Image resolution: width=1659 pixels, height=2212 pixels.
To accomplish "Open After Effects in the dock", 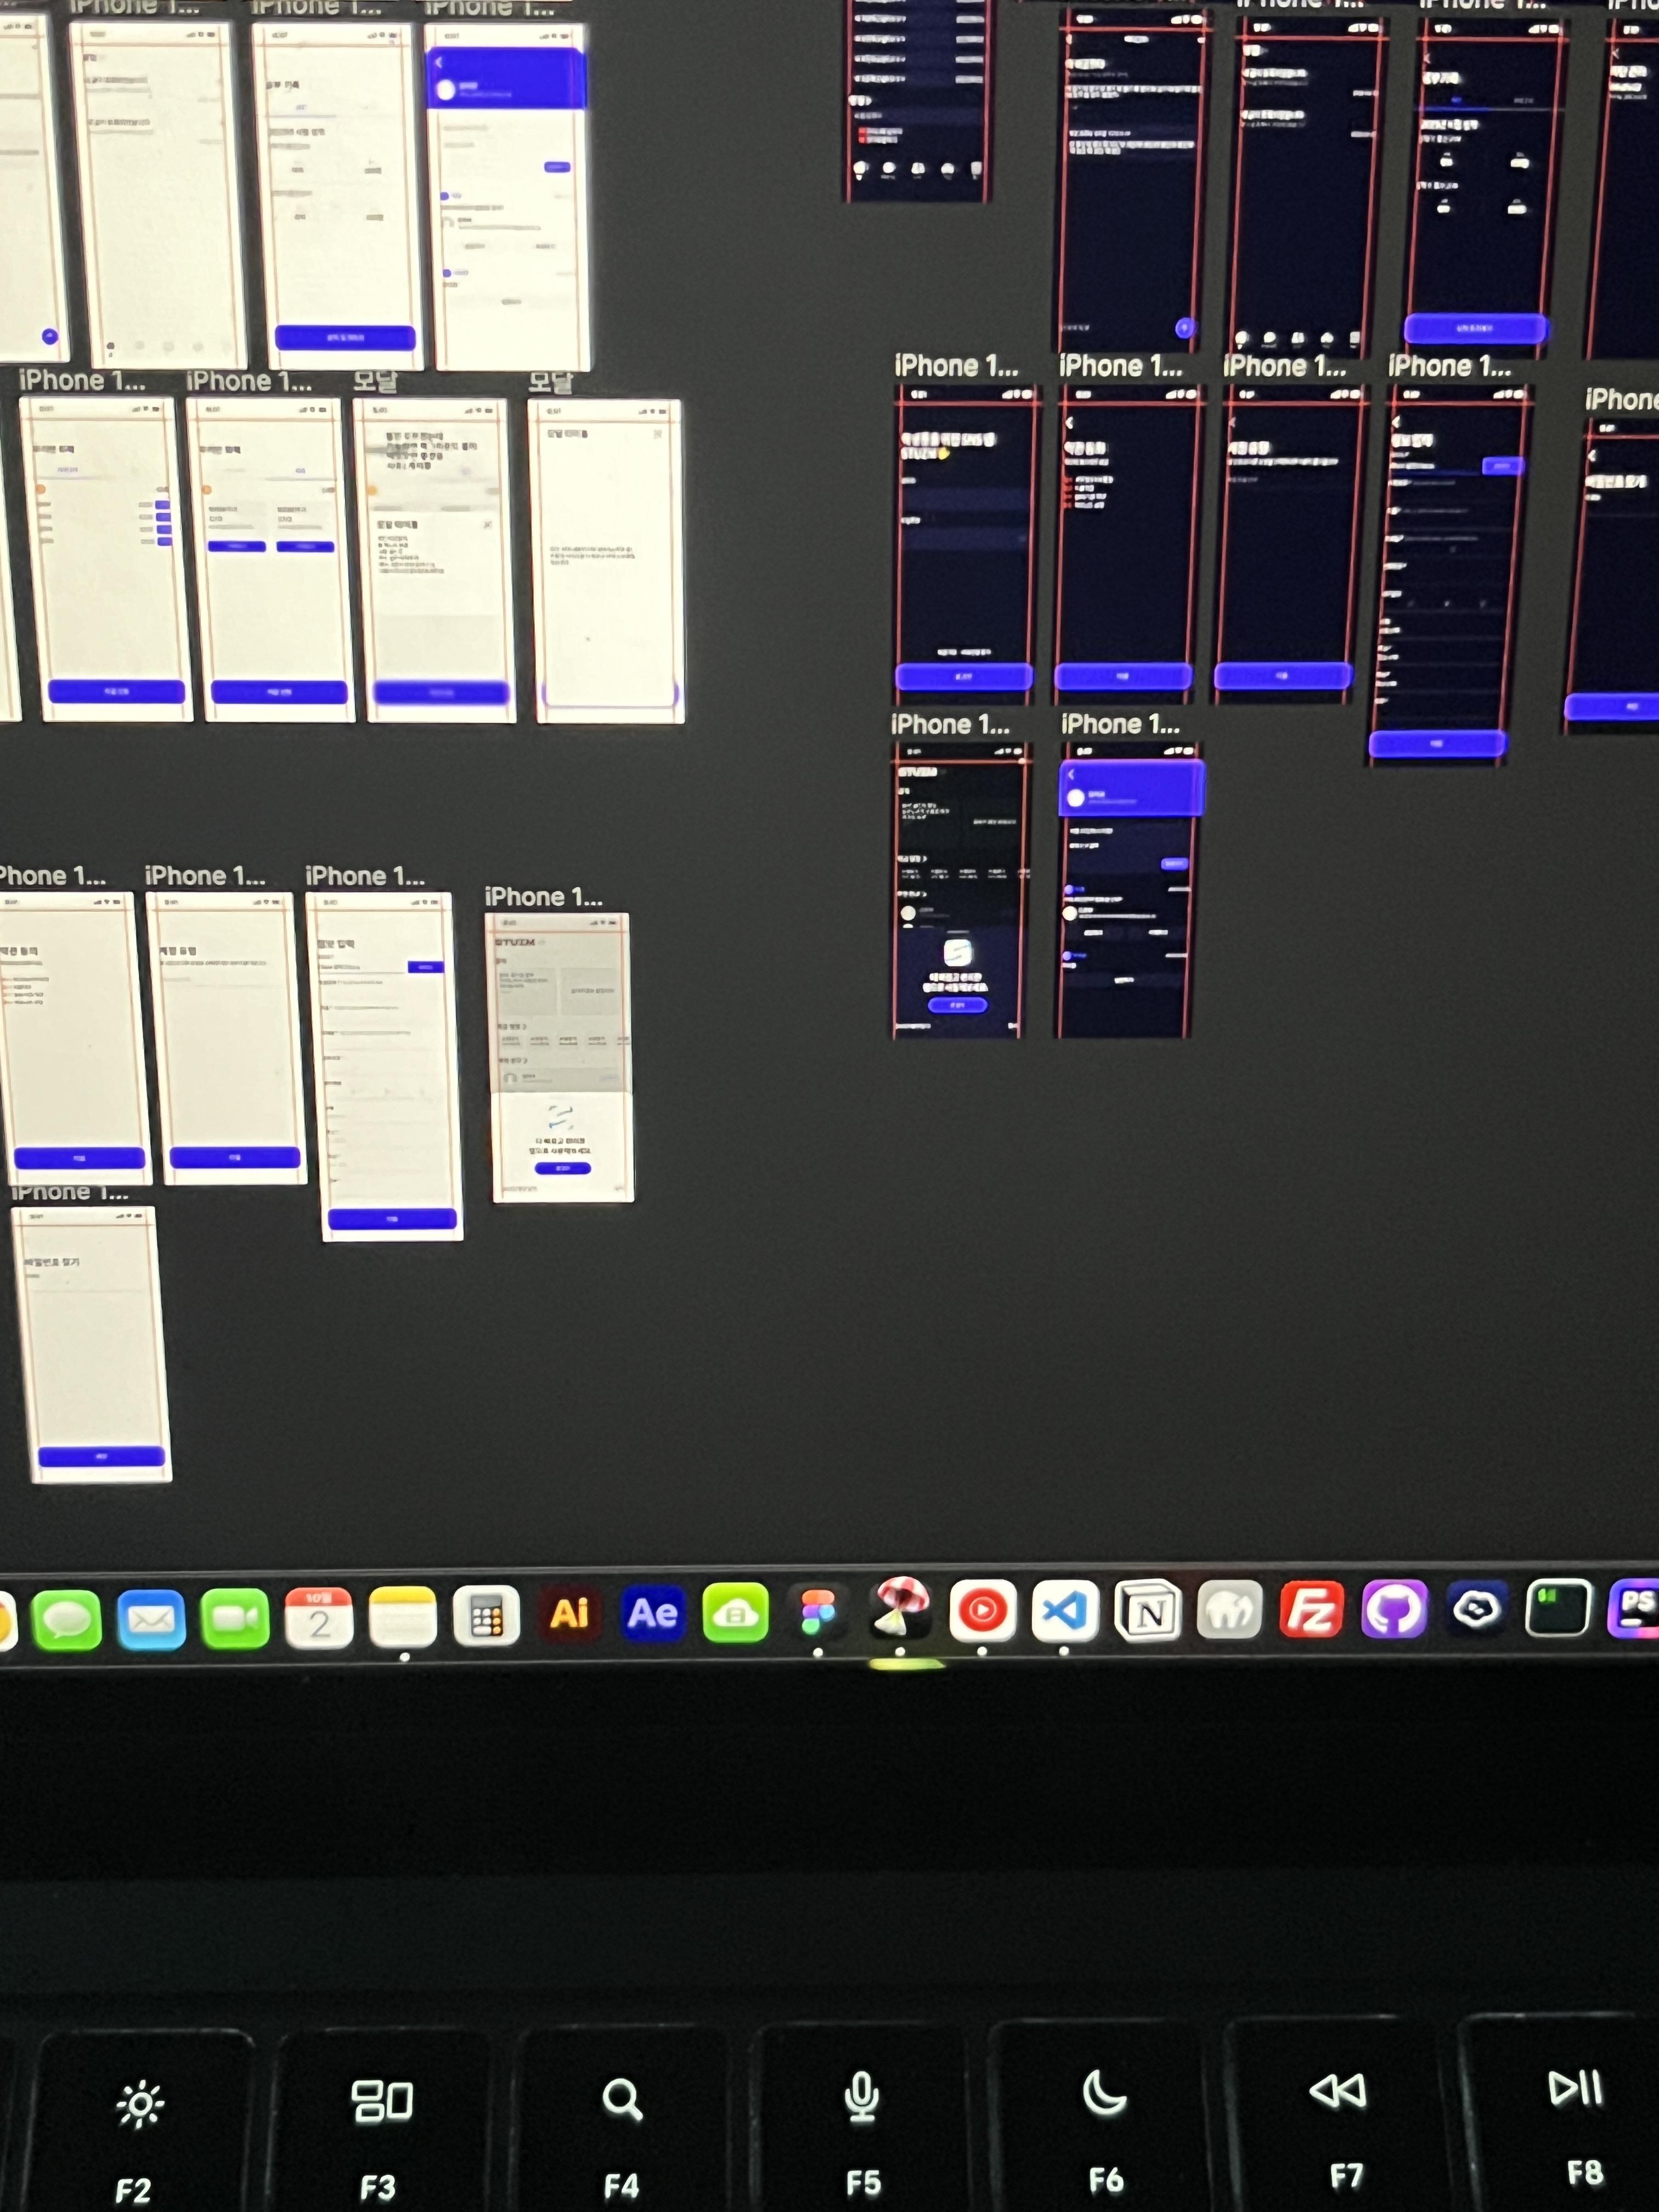I will click(x=652, y=1613).
